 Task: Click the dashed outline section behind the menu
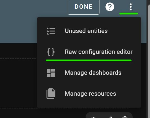tap(18, 83)
